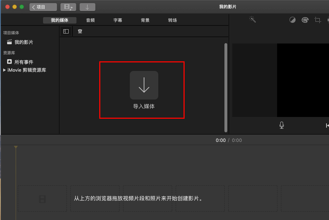Switch to the 我的媒体 tab
The image size is (329, 220).
(60, 20)
